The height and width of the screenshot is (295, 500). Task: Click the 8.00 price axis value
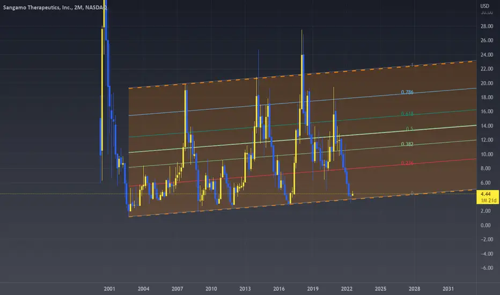click(486, 168)
